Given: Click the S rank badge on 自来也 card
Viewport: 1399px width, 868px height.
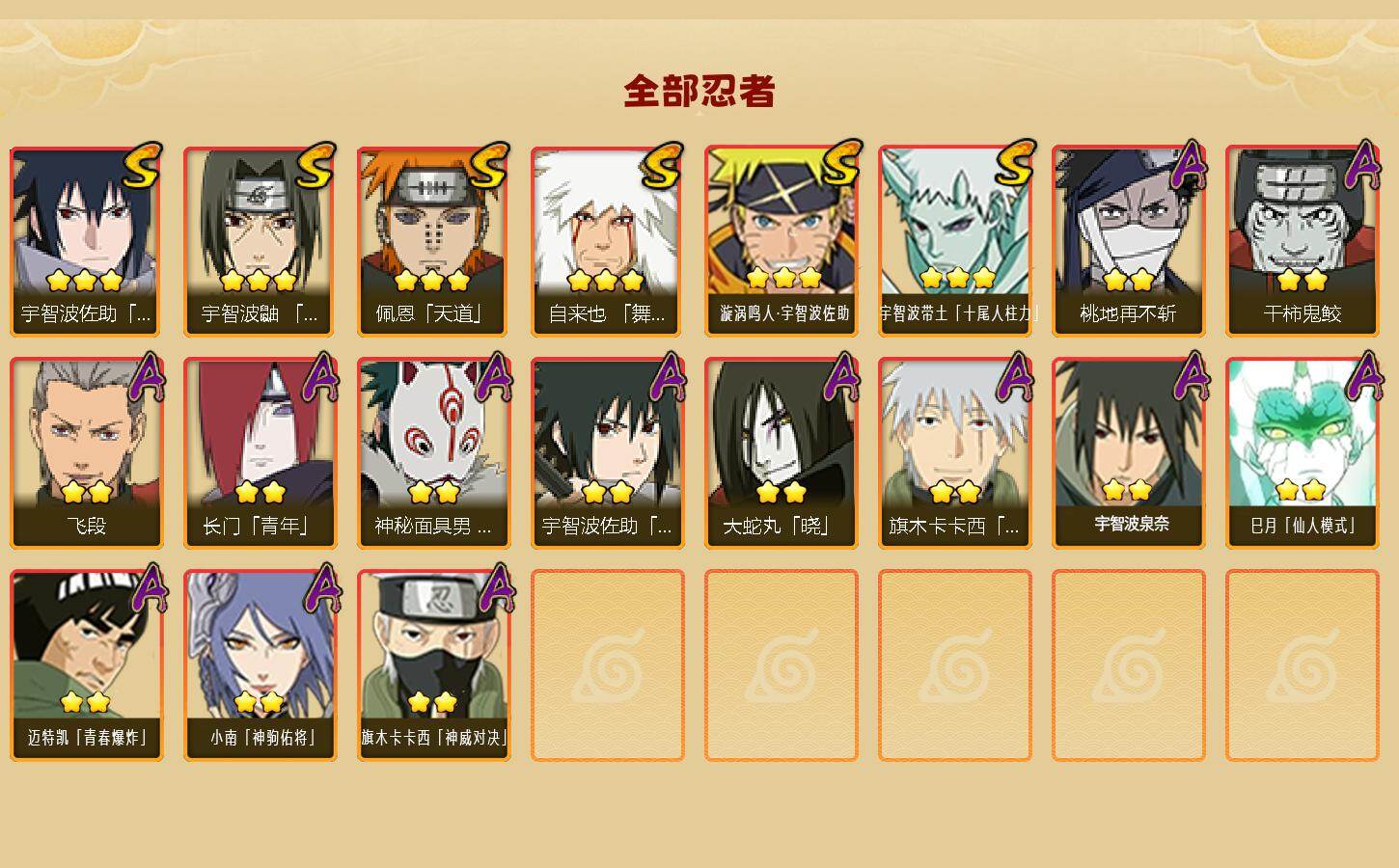Looking at the screenshot, I should click(x=662, y=167).
